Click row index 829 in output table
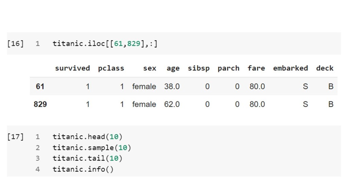 click(40, 104)
